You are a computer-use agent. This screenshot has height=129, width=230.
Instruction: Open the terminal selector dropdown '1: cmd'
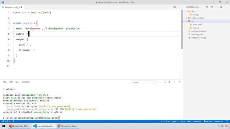144,82
